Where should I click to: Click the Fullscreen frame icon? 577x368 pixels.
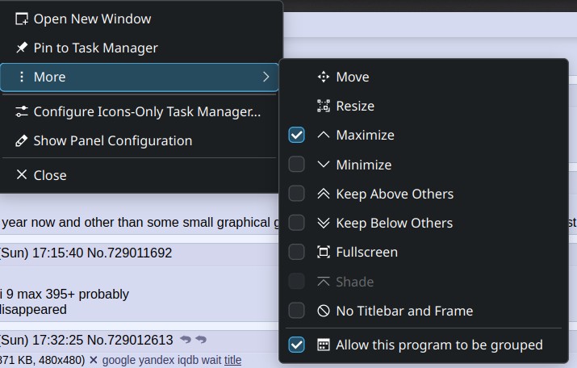coord(324,252)
